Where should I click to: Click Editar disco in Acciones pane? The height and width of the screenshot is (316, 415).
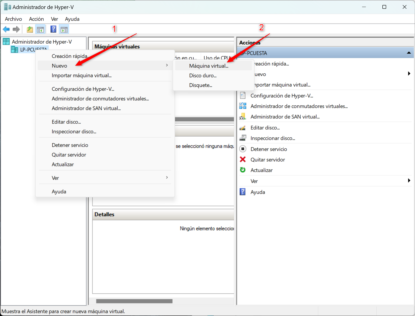pos(265,128)
